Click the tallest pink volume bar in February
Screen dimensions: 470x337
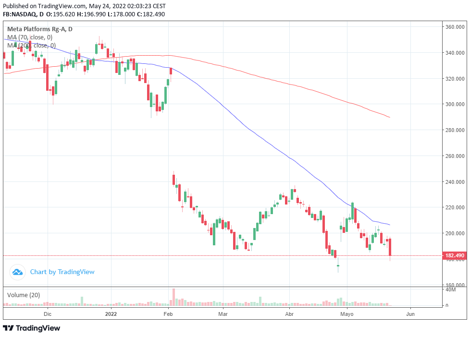(x=173, y=297)
